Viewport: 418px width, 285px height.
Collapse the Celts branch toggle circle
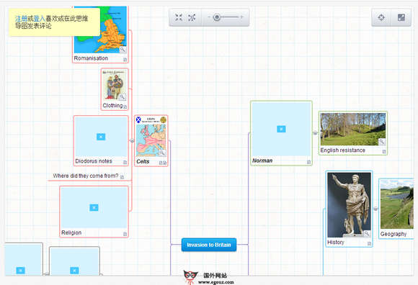pyautogui.click(x=132, y=141)
